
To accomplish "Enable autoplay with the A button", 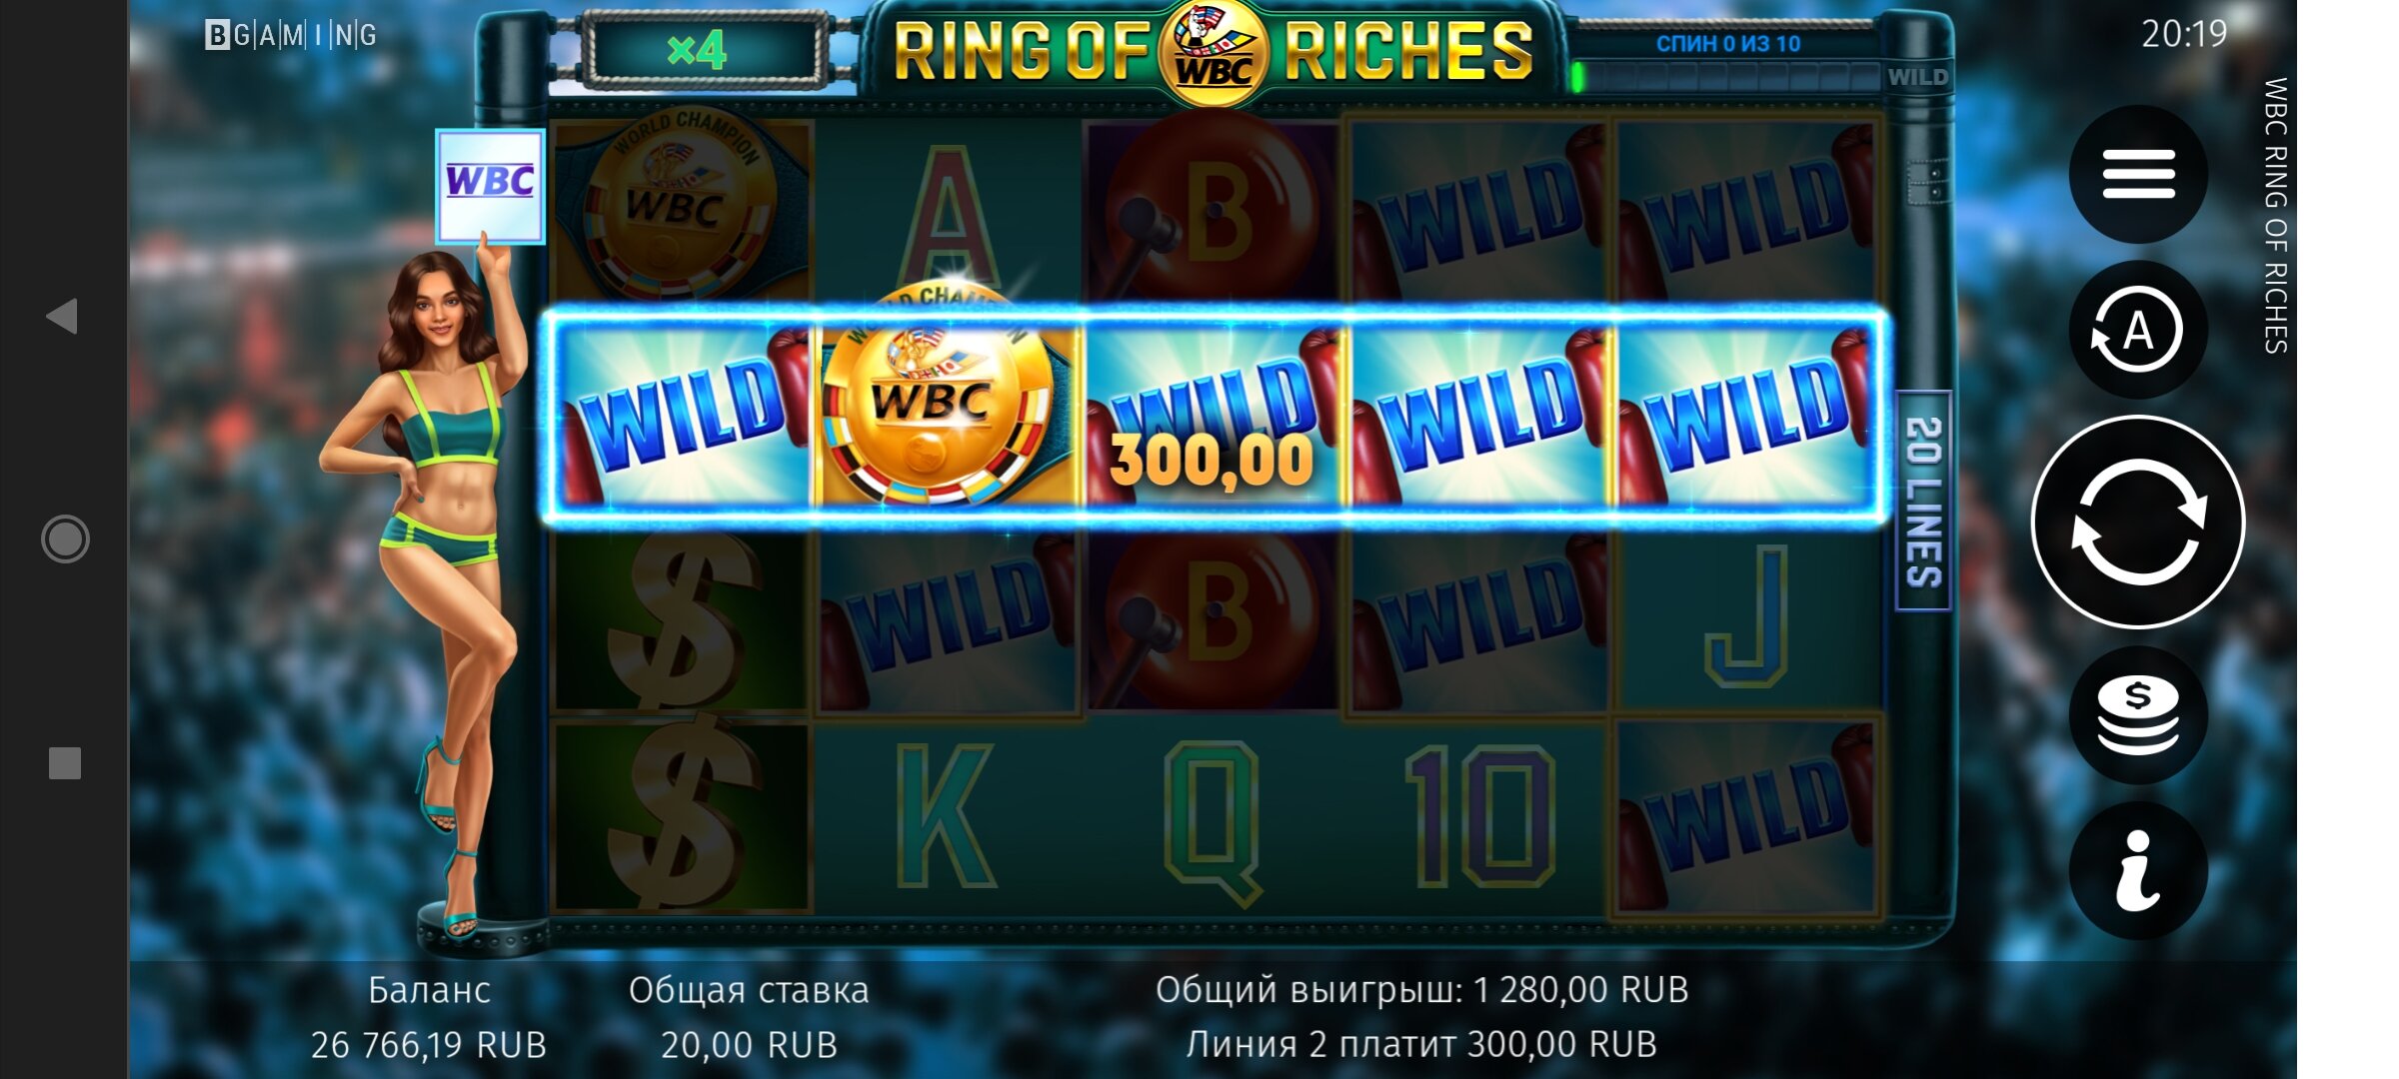I will [2138, 330].
